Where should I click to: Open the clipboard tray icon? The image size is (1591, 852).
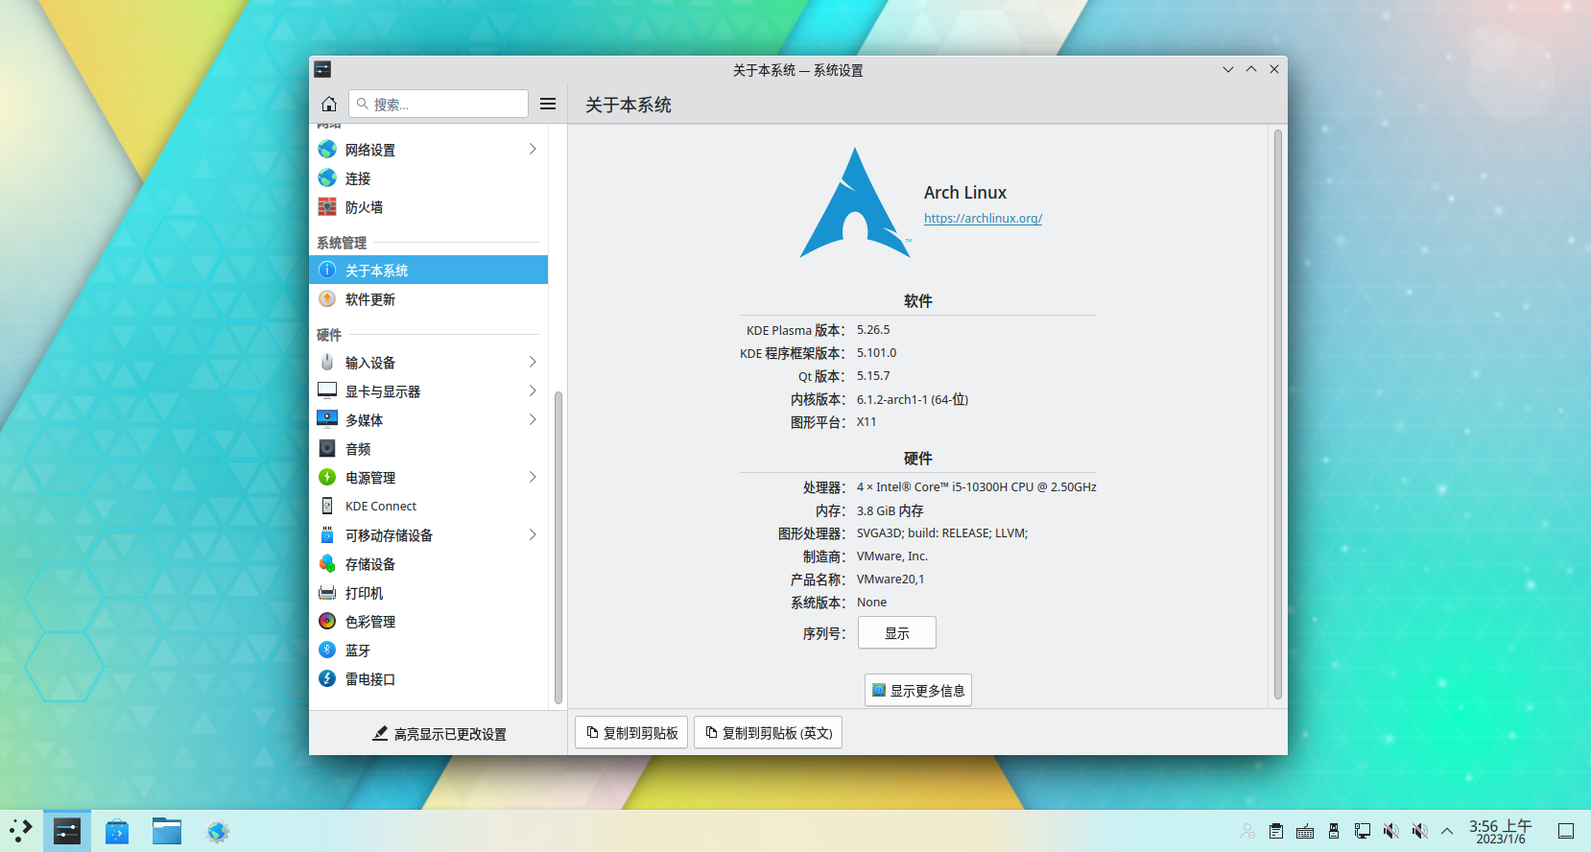(x=1276, y=832)
